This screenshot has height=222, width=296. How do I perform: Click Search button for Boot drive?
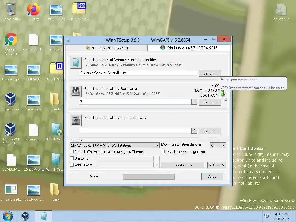click(x=210, y=102)
